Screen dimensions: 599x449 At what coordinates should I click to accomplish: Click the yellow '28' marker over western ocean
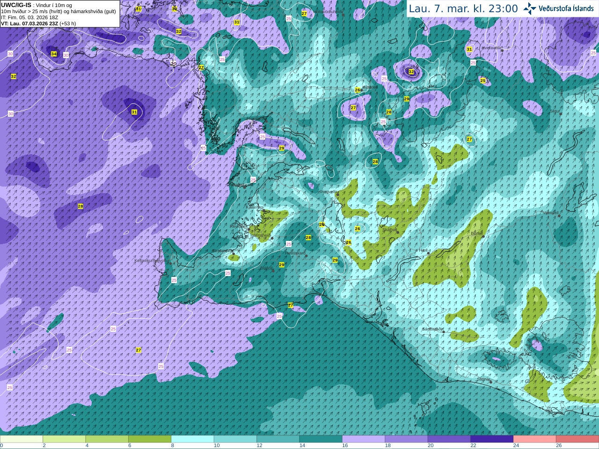80,206
